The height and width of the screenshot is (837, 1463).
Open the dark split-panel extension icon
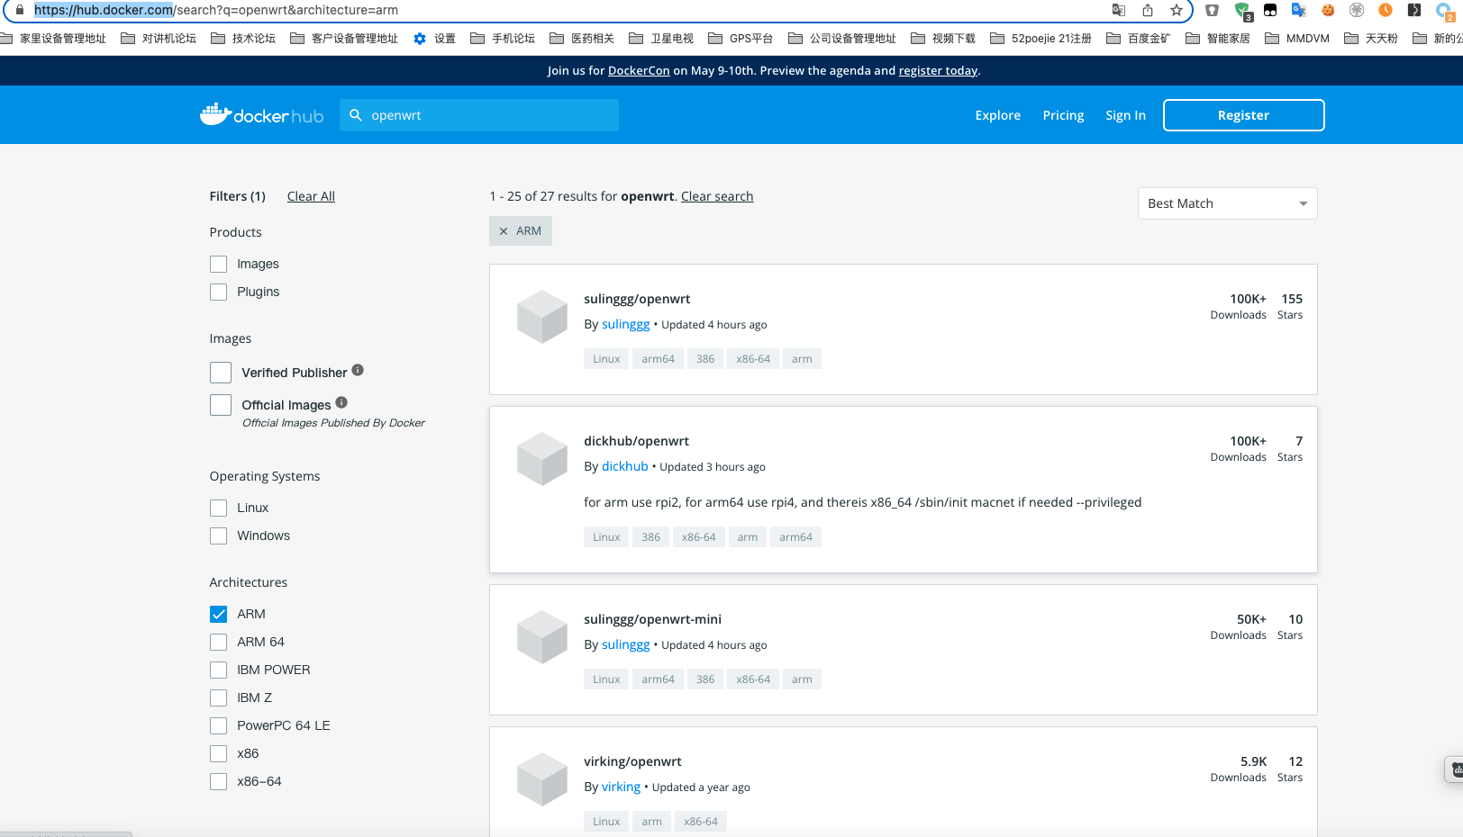[1414, 10]
